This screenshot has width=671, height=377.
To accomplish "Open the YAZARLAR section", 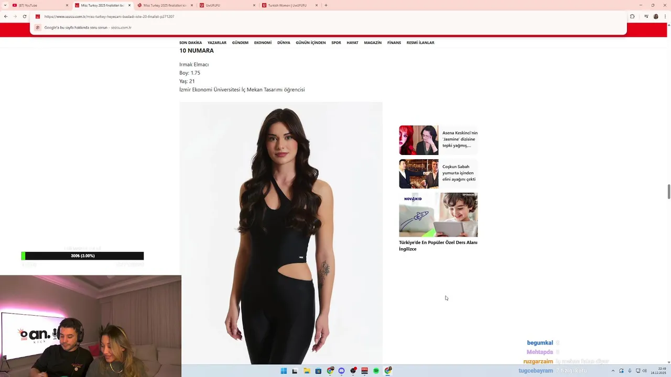I will click(217, 42).
